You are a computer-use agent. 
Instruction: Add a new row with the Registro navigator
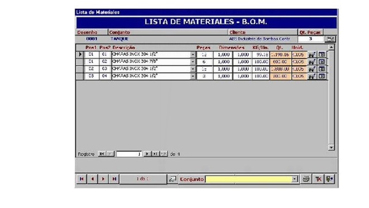pyautogui.click(x=164, y=154)
